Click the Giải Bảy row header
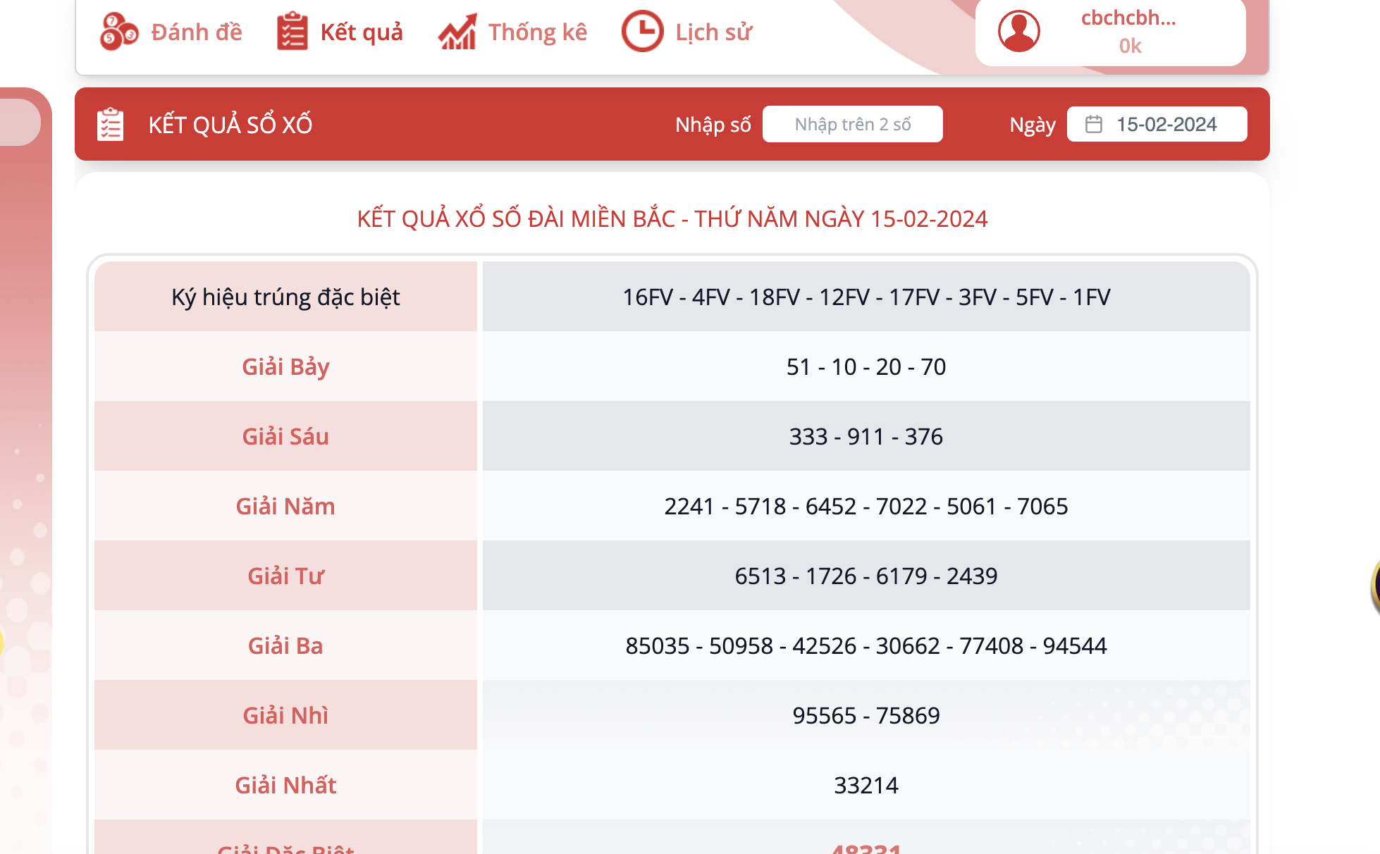The image size is (1380, 854). coord(285,366)
